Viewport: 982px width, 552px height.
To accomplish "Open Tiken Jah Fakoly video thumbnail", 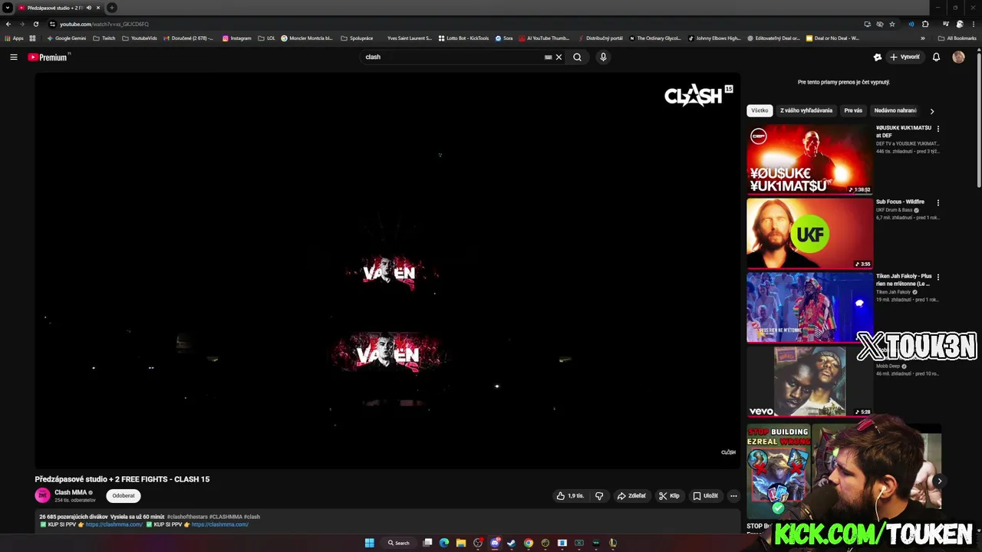I will coord(809,307).
